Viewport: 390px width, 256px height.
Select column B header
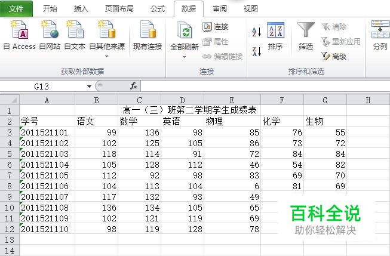(x=97, y=100)
